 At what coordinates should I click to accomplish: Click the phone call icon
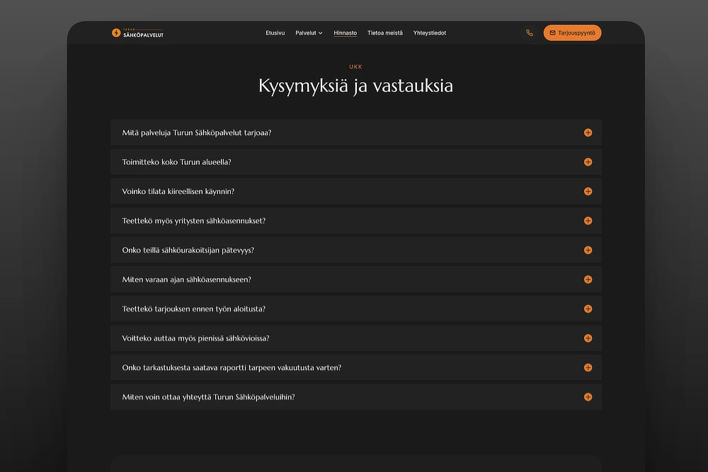[x=529, y=33]
